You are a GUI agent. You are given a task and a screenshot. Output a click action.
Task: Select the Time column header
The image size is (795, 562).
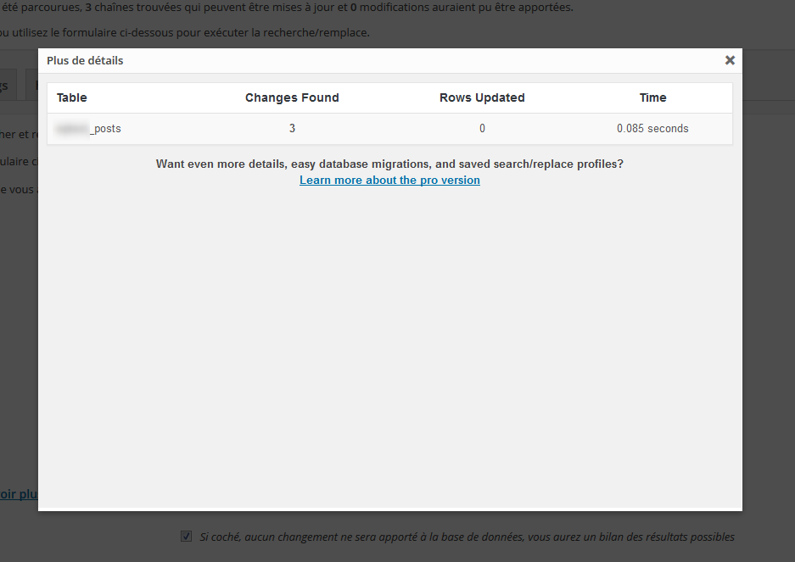click(x=652, y=97)
